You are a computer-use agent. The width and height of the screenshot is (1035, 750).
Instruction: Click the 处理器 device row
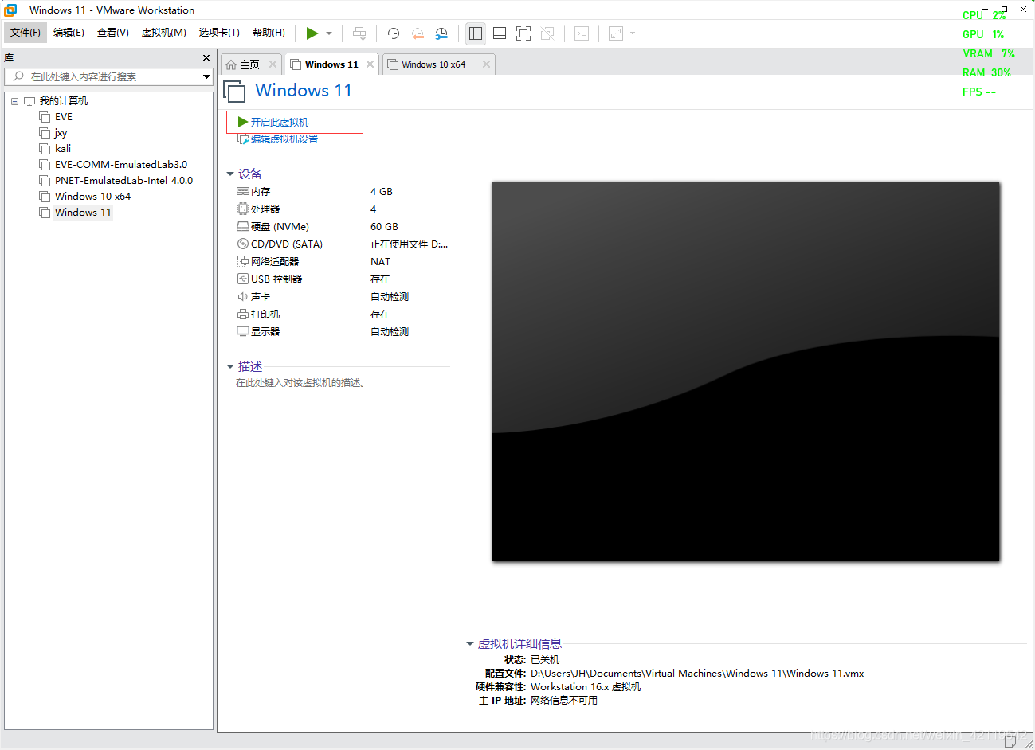click(343, 209)
